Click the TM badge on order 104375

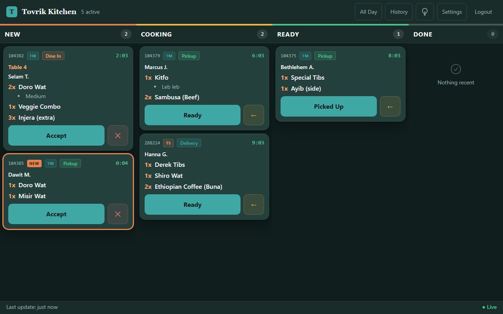coord(305,56)
